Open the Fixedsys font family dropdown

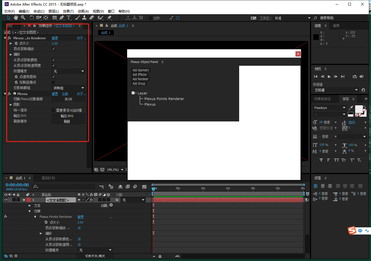[x=329, y=108]
